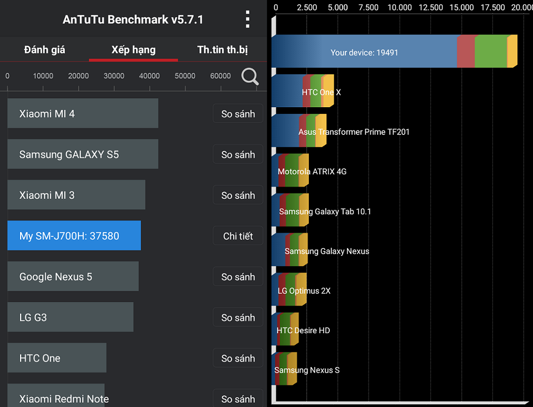The width and height of the screenshot is (533, 407).
Task: Click the Samsung Galaxy Tab 10.1 bar
Action: (290, 210)
